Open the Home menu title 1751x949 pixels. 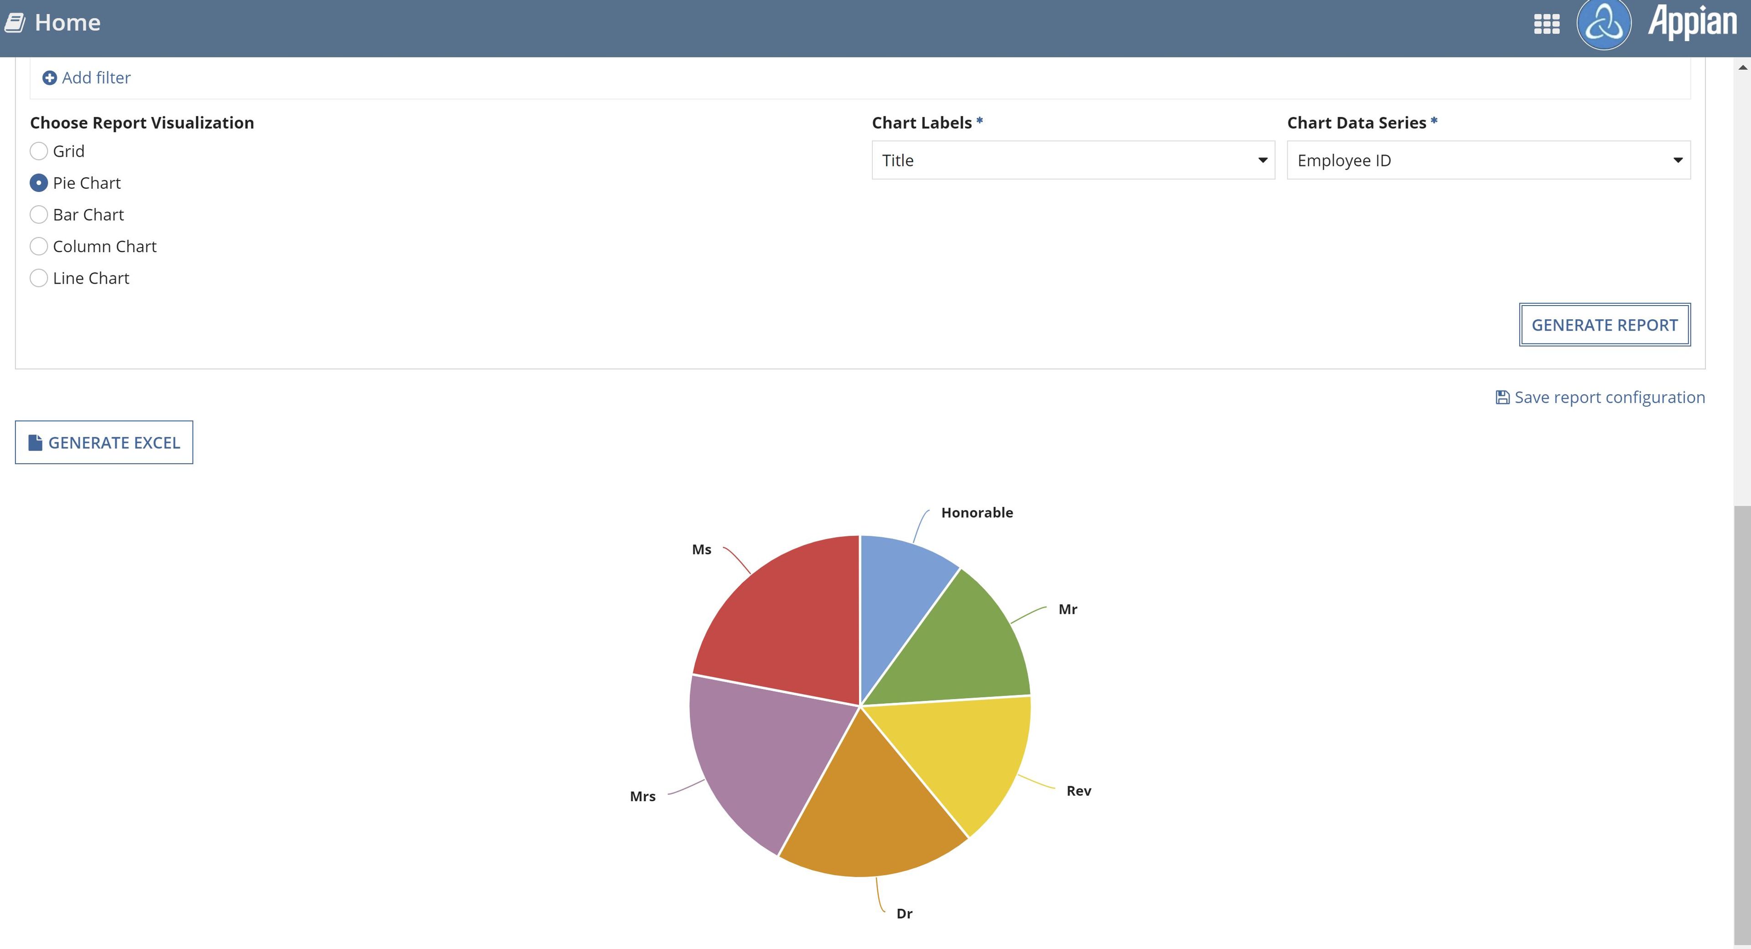coord(67,22)
